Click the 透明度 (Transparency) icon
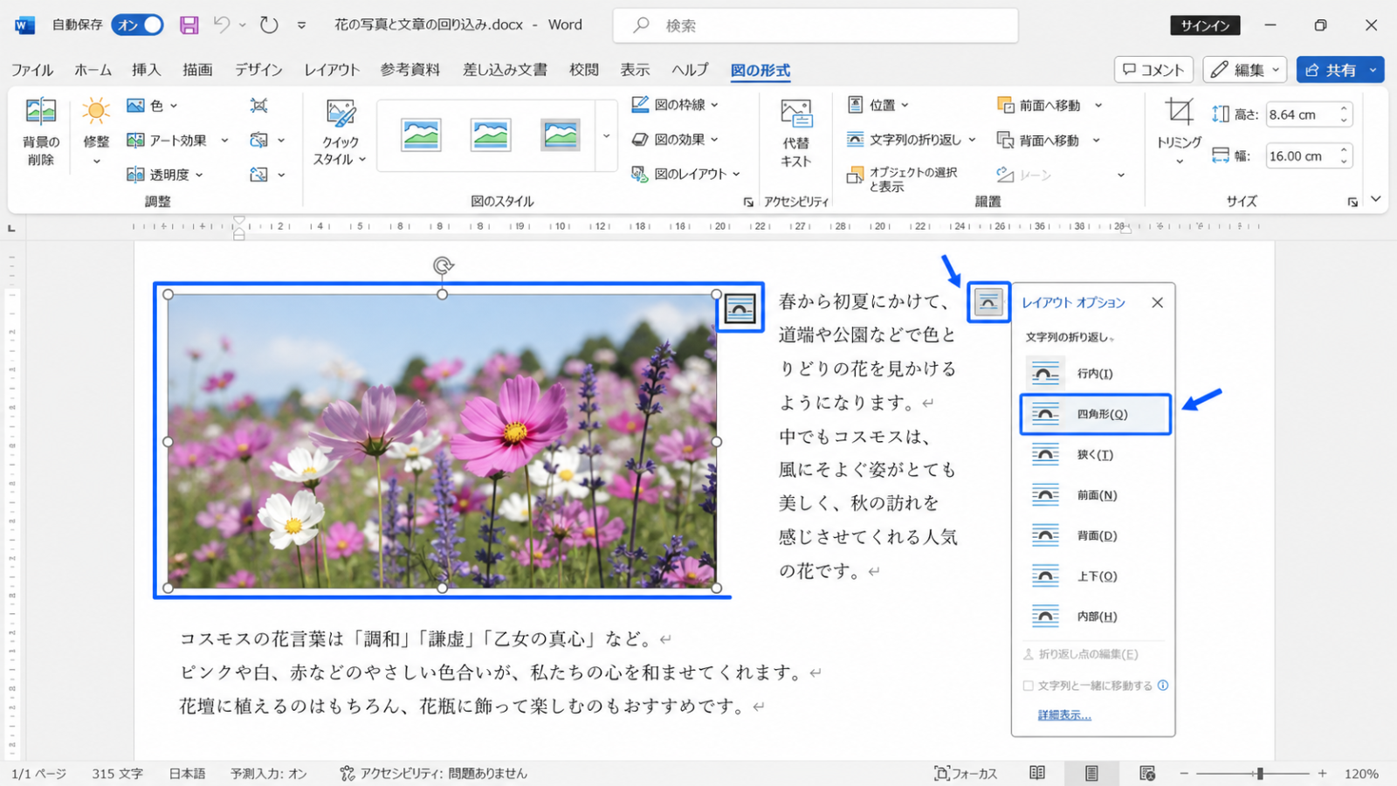Screen dimensions: 1397x786 135,175
